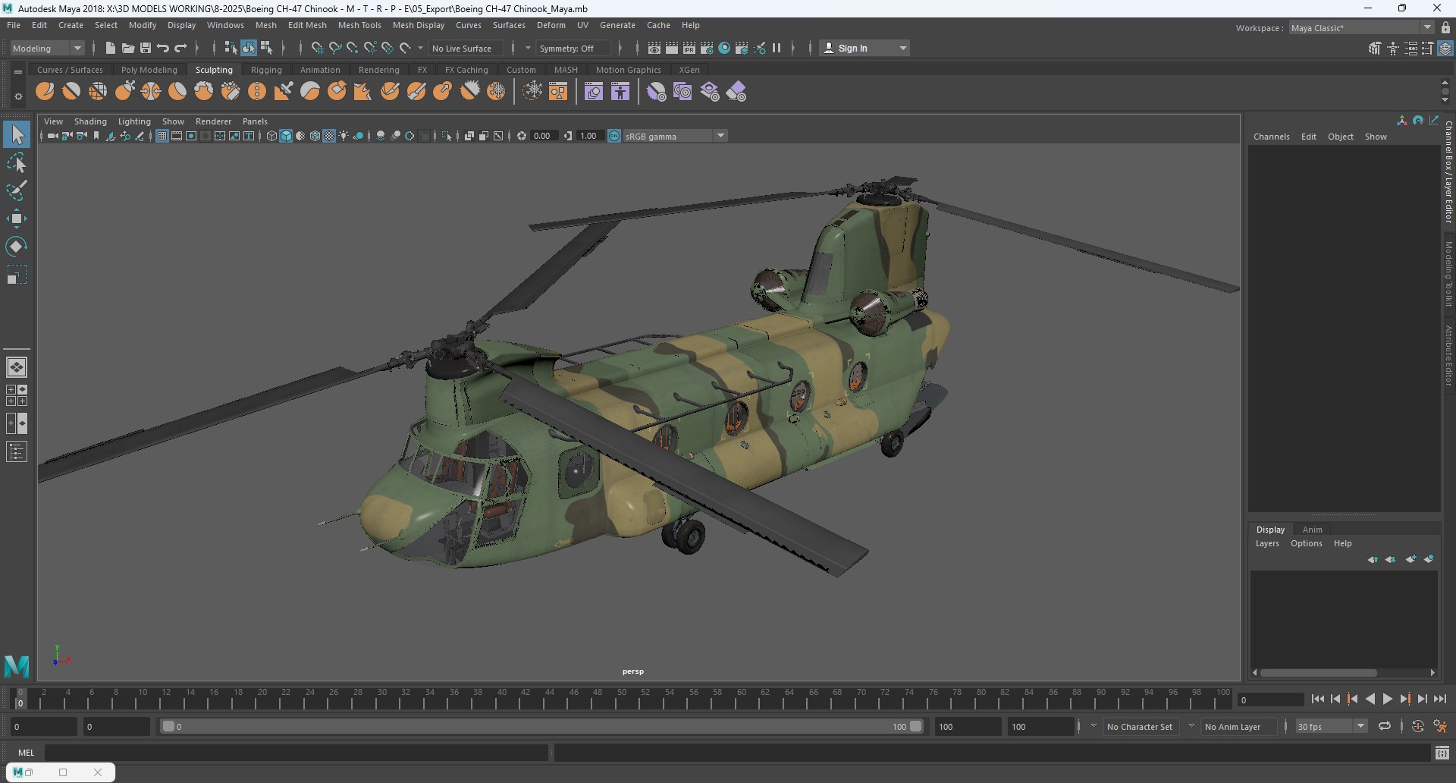Play the animation forwards

[x=1387, y=700]
